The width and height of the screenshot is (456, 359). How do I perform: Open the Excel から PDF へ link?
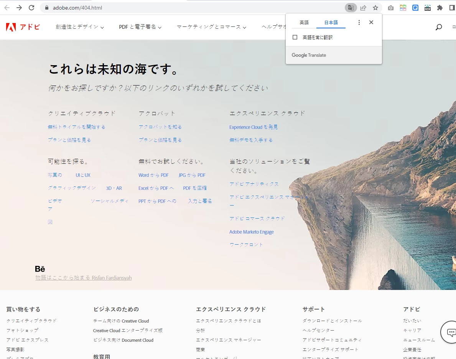pos(156,188)
